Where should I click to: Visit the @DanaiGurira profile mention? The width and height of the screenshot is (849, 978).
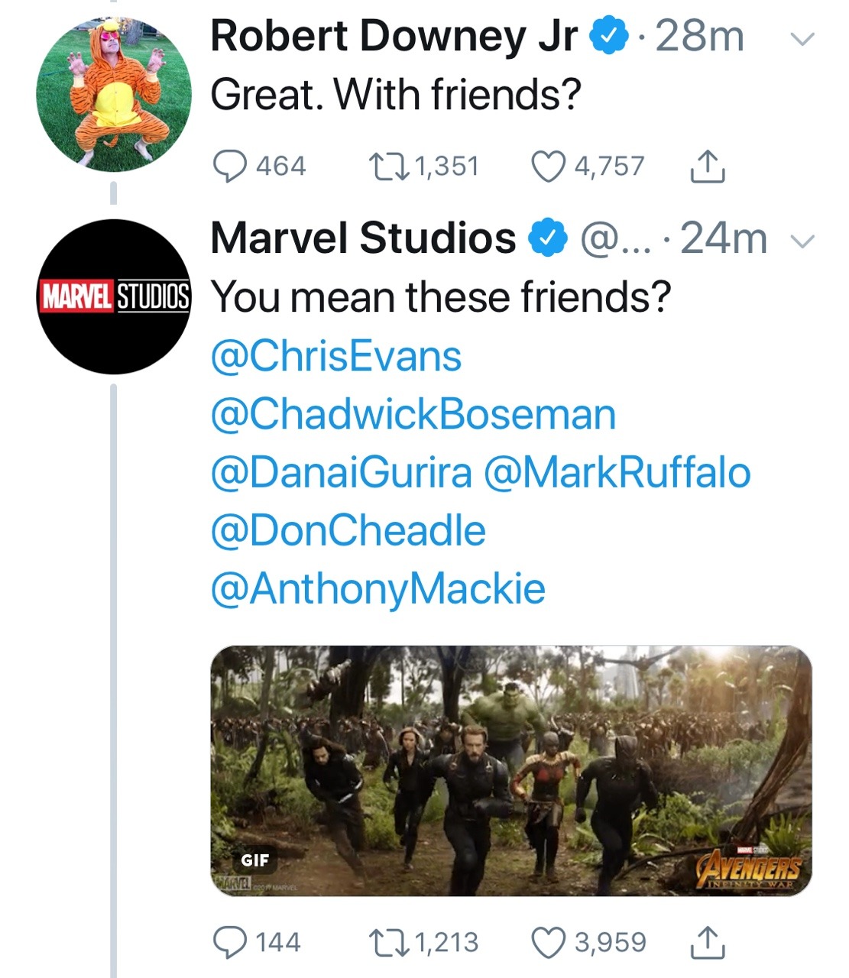coord(341,473)
